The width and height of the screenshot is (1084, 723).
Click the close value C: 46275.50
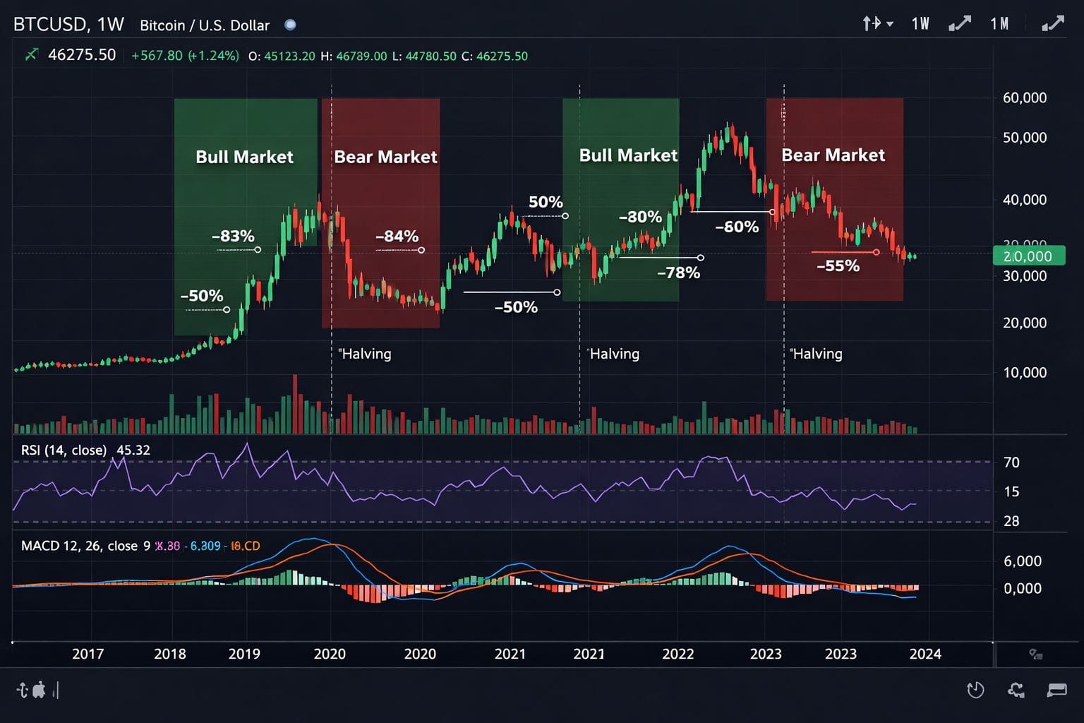[495, 56]
